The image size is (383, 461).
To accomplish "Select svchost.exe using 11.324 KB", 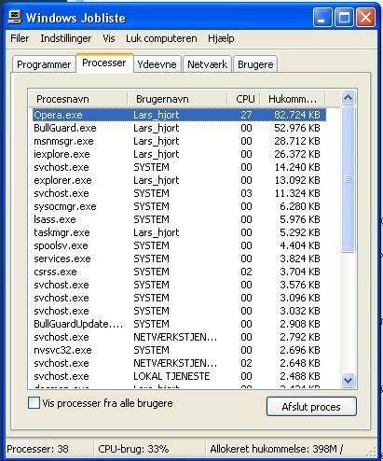I will (179, 193).
